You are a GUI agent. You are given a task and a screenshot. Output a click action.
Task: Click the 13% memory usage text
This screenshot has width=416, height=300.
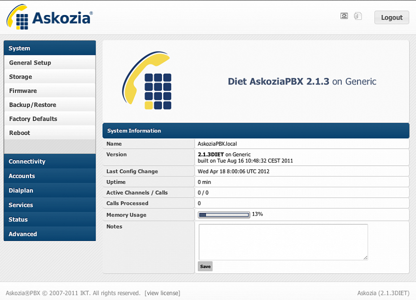coord(257,214)
